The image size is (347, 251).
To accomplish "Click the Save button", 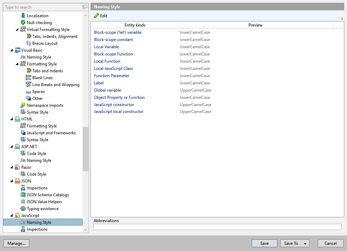I will [264, 243].
